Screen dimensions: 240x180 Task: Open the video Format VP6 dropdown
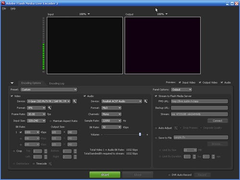coord(36,108)
